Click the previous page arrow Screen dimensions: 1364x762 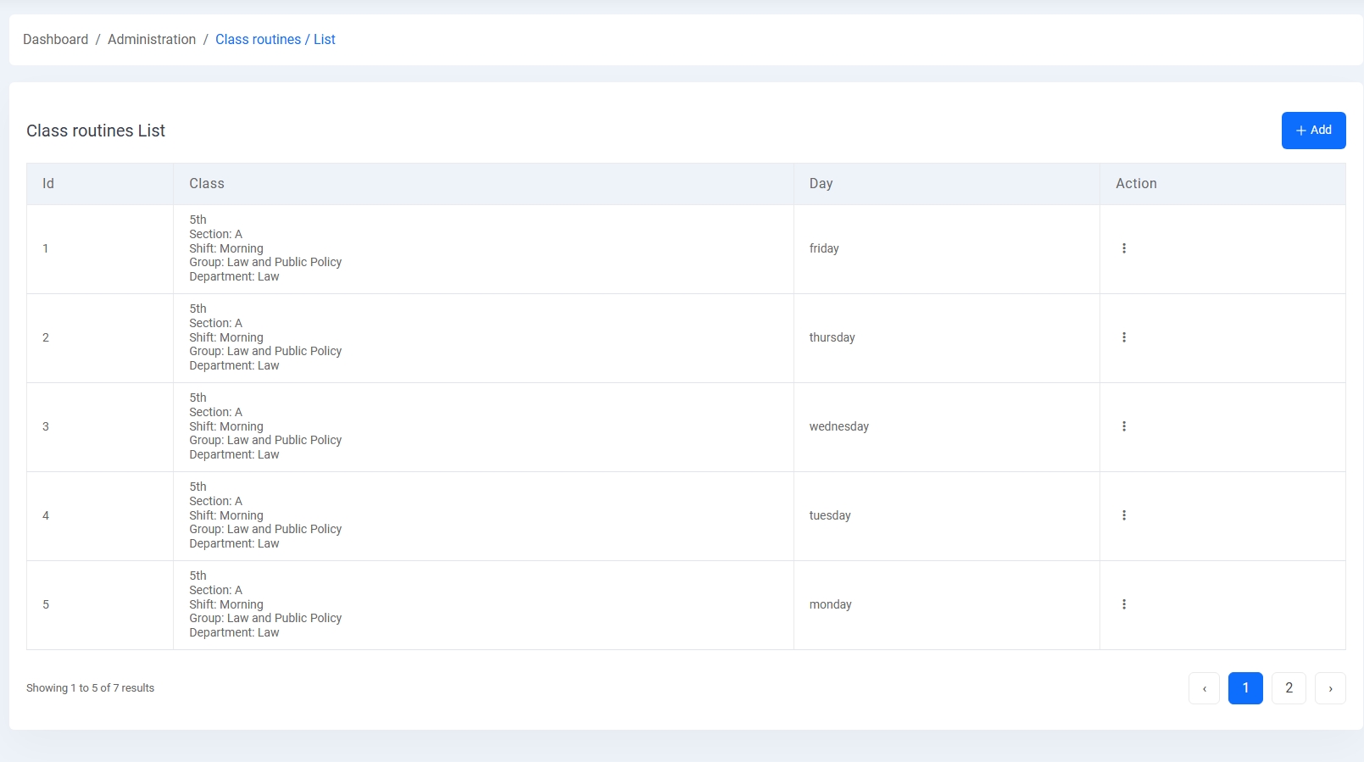point(1204,688)
